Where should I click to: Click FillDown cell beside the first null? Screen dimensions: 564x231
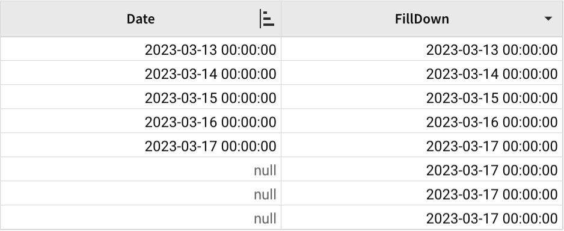point(422,170)
